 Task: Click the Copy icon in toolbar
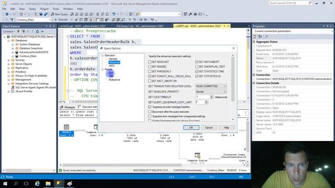103,14
